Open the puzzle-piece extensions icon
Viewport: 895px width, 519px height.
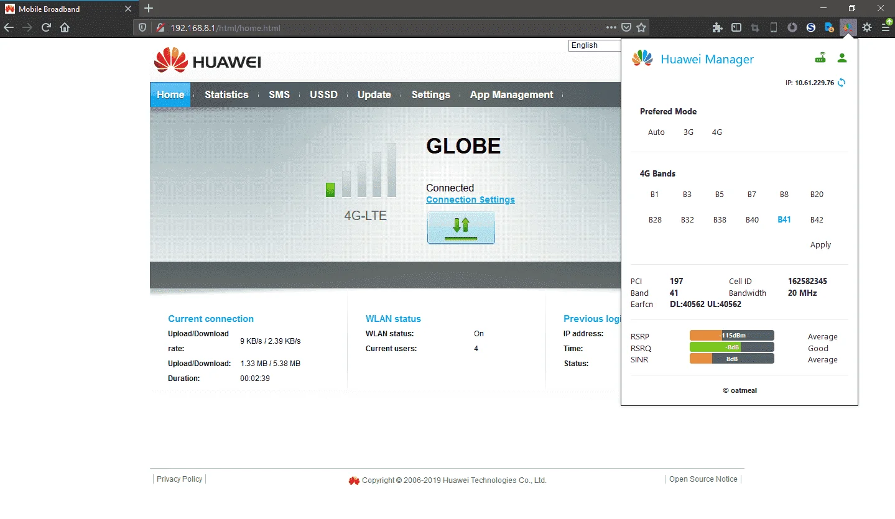(718, 27)
